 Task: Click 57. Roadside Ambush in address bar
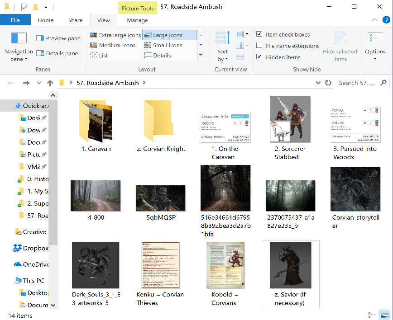tap(107, 83)
